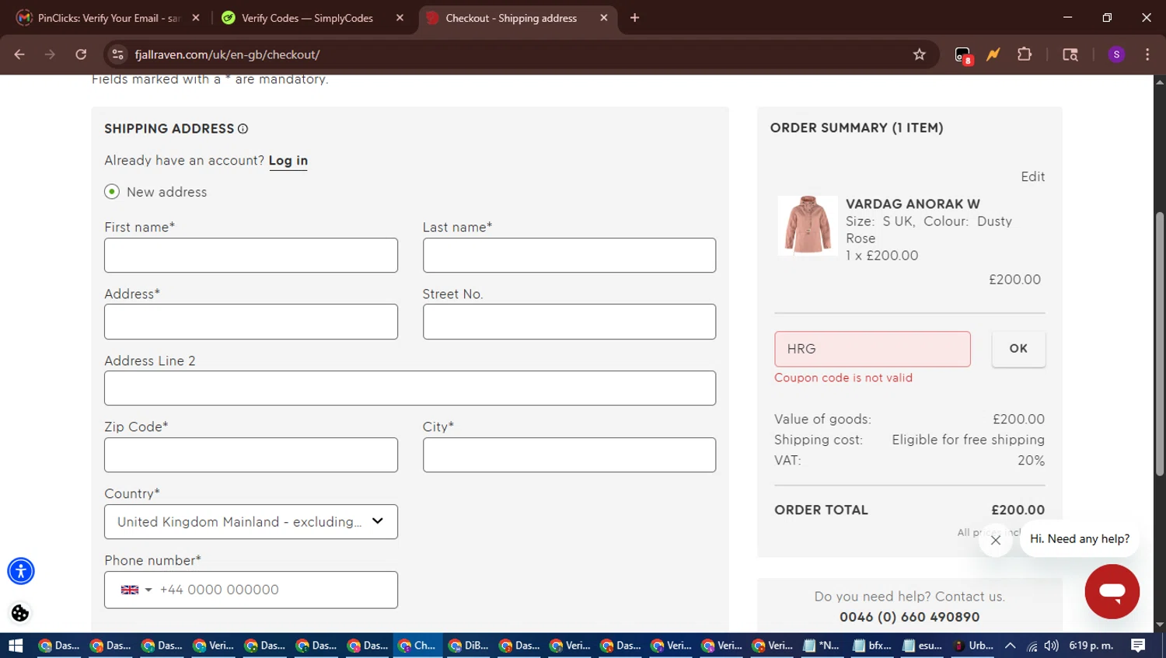The width and height of the screenshot is (1166, 658).
Task: Expand the Country dropdown
Action: pos(251,522)
